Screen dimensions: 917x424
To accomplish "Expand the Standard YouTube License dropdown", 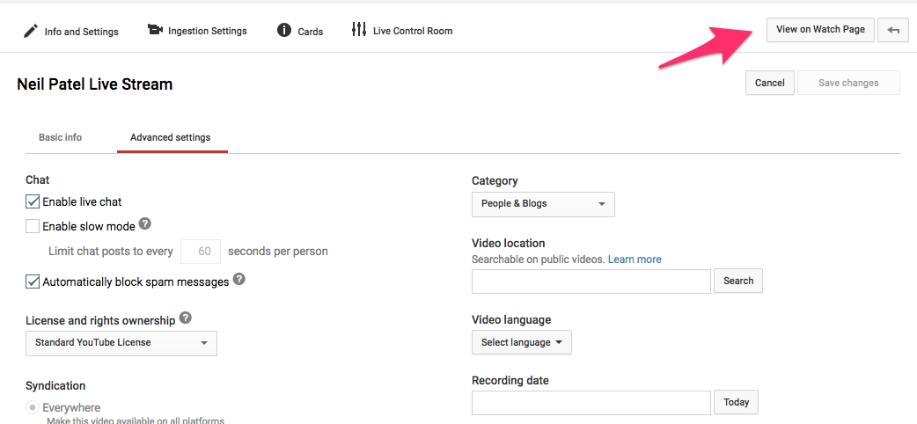I will tap(121, 343).
